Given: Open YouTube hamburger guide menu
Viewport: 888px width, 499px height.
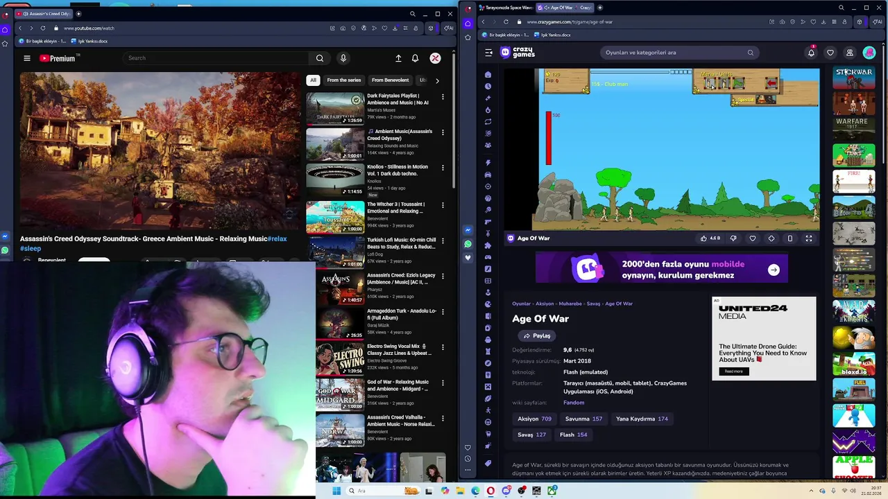Looking at the screenshot, I should 27,58.
